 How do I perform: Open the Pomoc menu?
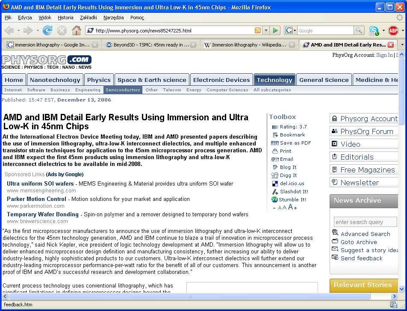pyautogui.click(x=137, y=17)
